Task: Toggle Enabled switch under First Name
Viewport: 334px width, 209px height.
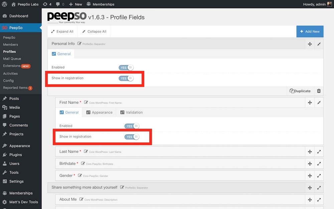Action: (132, 126)
